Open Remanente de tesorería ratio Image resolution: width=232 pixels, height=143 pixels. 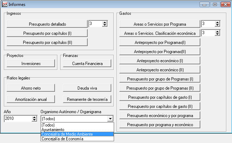(87, 99)
